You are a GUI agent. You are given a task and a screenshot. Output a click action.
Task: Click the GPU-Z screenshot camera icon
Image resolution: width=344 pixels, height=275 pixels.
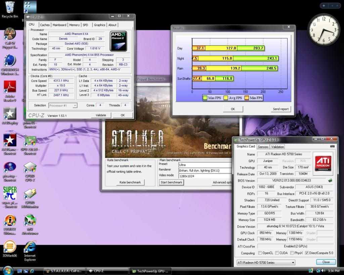(332, 146)
